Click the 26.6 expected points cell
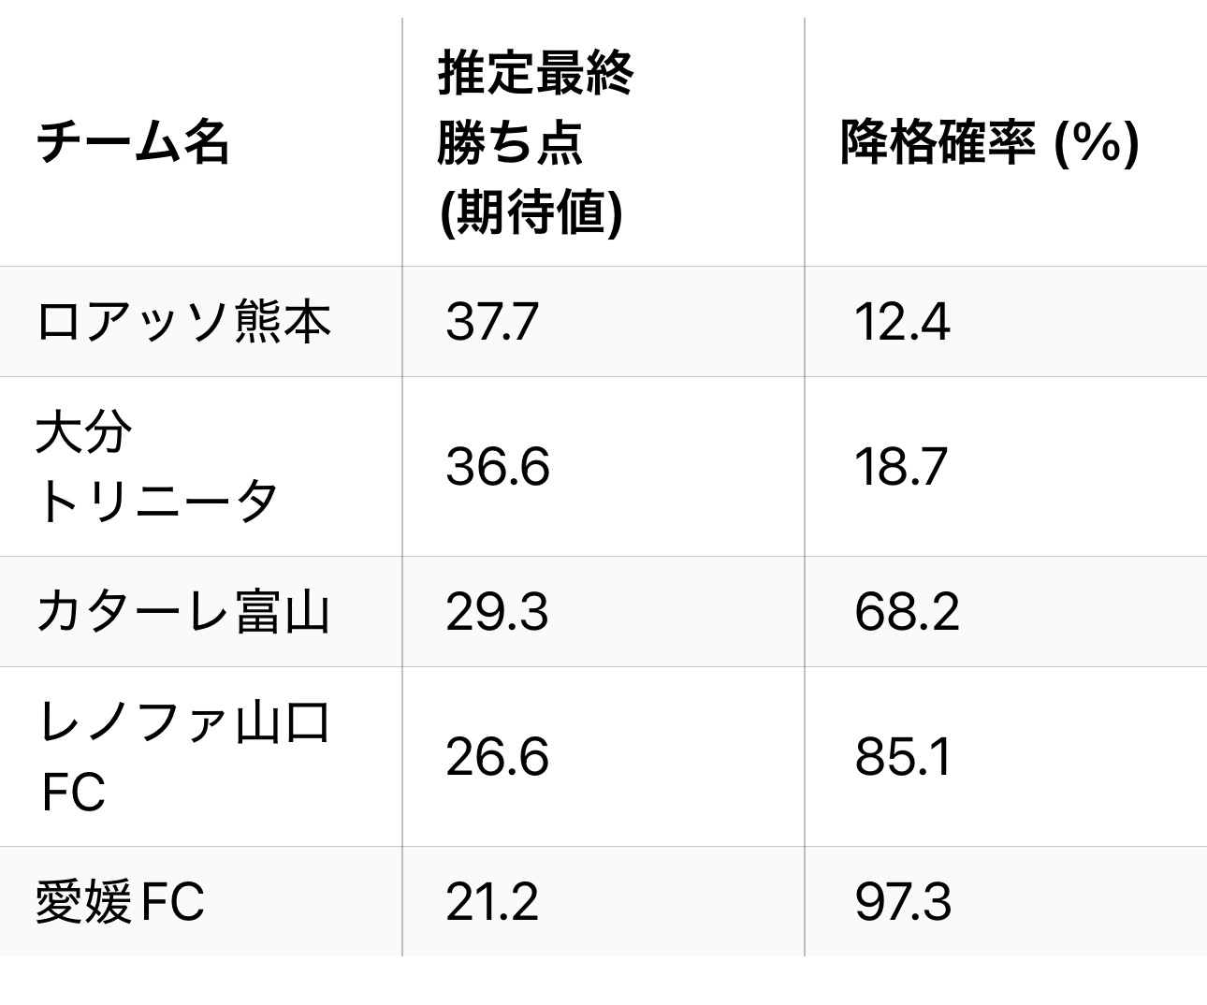Image resolution: width=1207 pixels, height=1005 pixels. tap(497, 756)
